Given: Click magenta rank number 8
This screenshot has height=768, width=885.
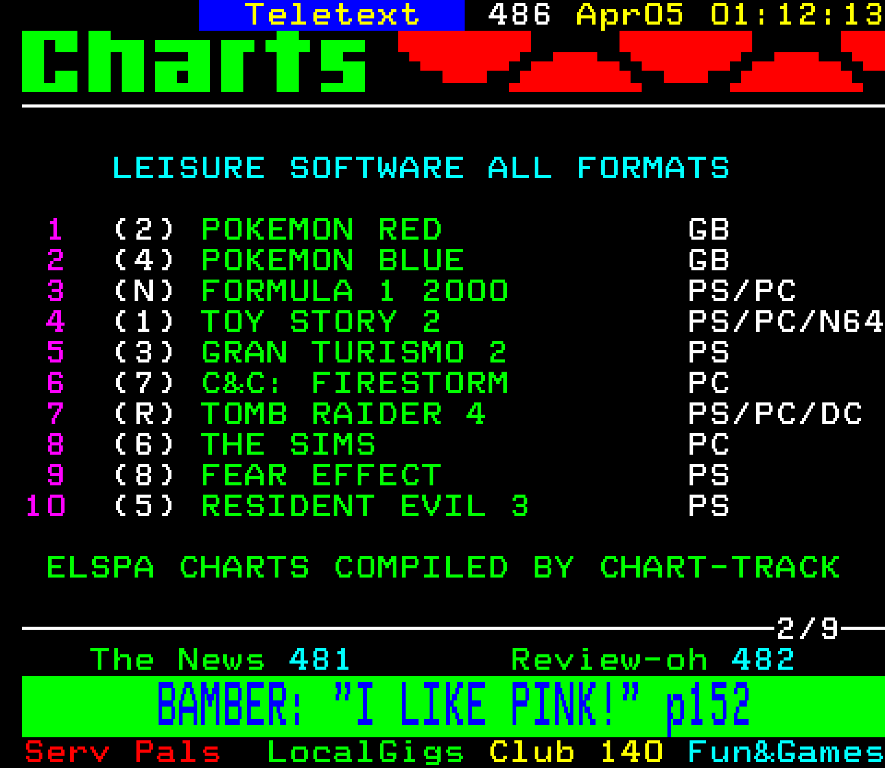Looking at the screenshot, I should 55,445.
